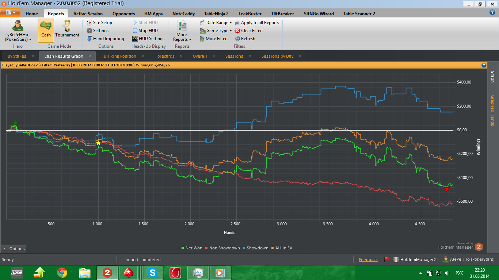Click Clear Filters
Viewport: 499px width, 280px height.
click(x=249, y=31)
